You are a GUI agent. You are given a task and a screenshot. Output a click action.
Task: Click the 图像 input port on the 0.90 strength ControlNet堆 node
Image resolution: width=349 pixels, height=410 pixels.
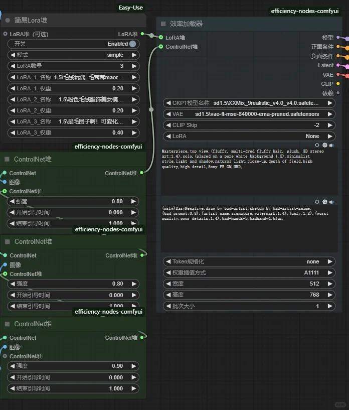[5, 347]
